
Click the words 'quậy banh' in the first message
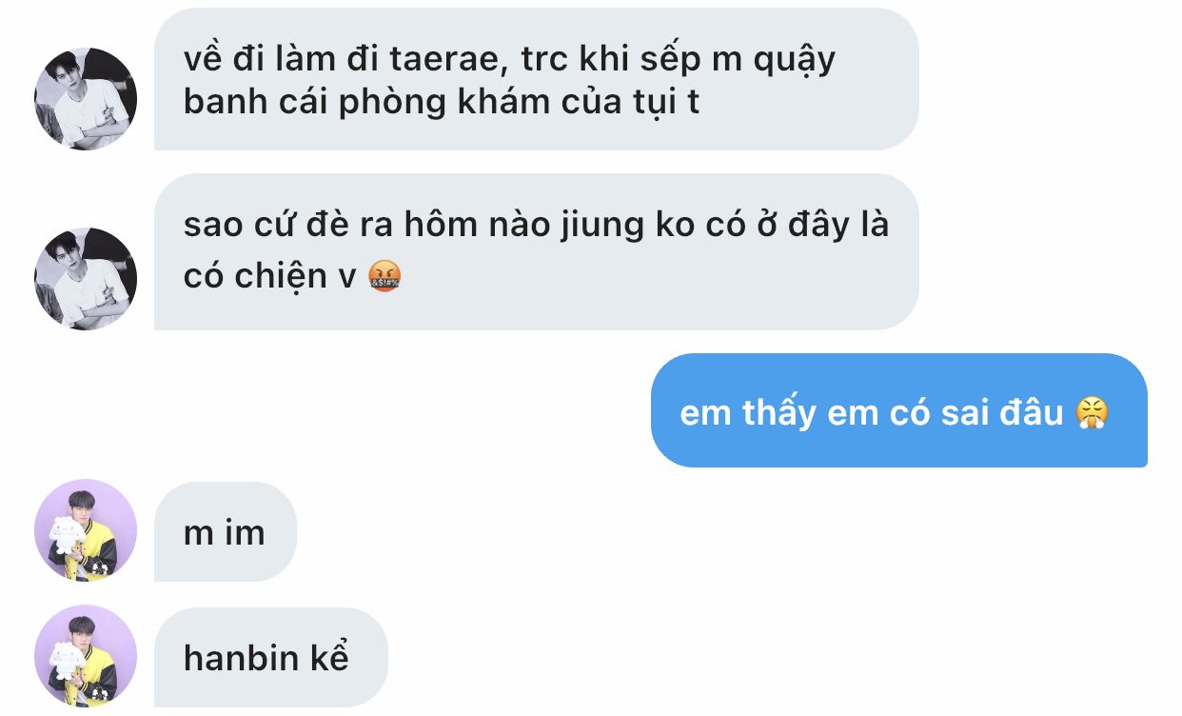(x=510, y=81)
